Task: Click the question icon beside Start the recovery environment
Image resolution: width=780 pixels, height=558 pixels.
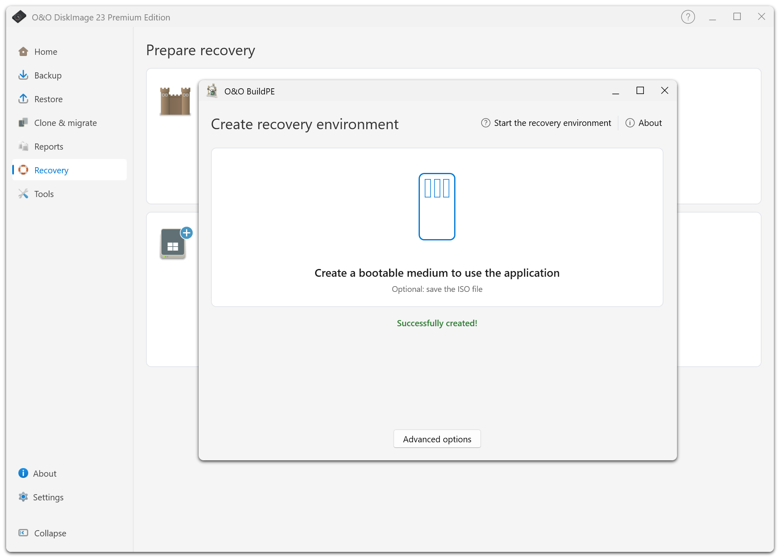Action: (x=486, y=123)
